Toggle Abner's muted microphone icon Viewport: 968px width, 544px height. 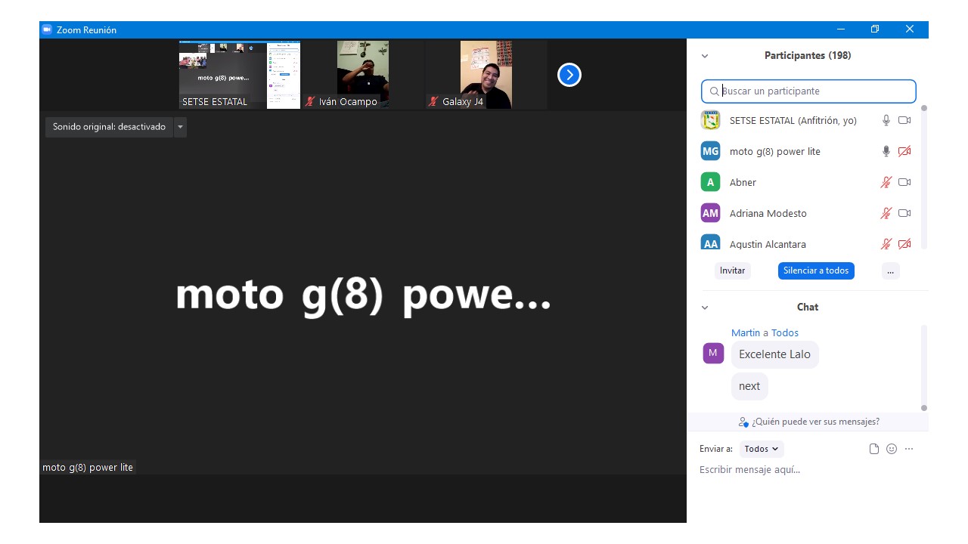[x=886, y=182]
